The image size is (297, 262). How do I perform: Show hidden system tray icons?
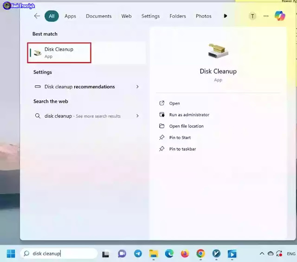click(262, 254)
